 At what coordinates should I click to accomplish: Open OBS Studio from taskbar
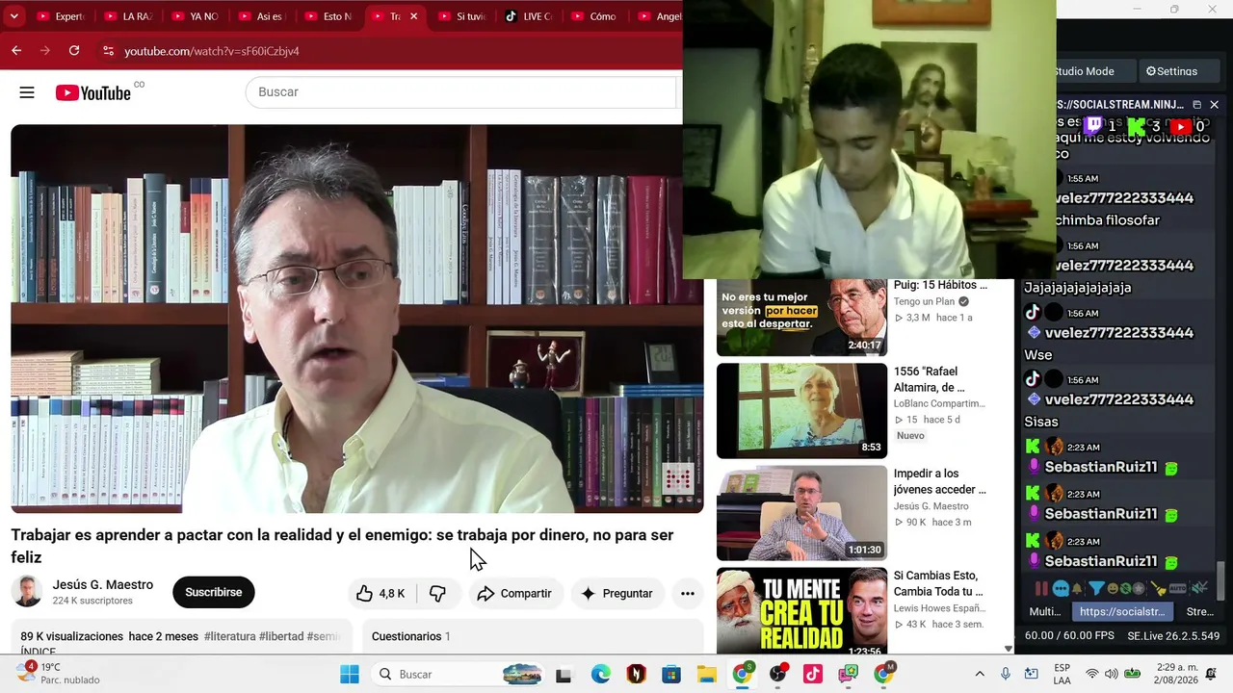pos(777,674)
